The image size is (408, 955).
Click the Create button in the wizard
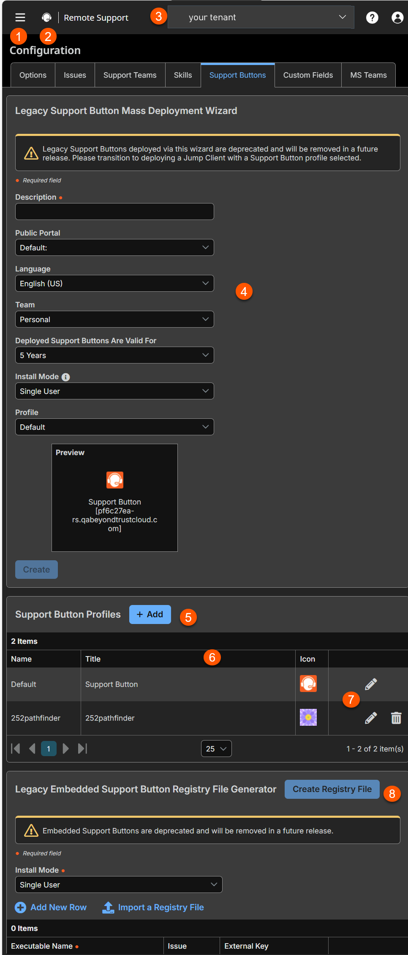(x=36, y=570)
